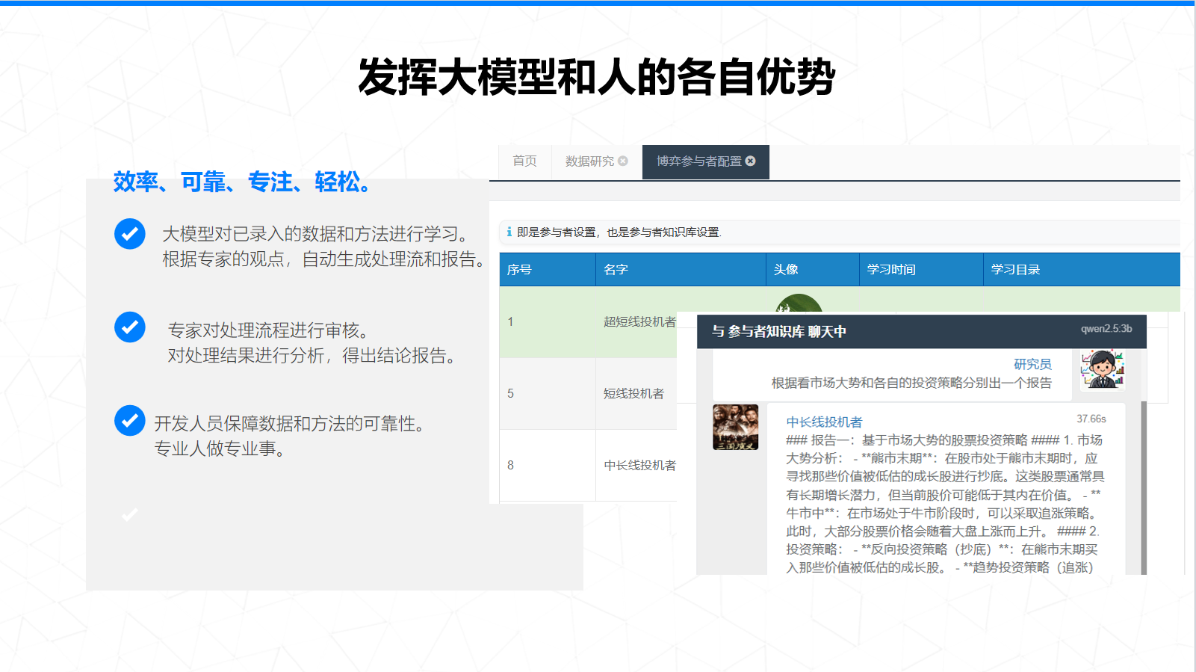1196x672 pixels.
Task: Click the 序号 column header
Action: (548, 269)
